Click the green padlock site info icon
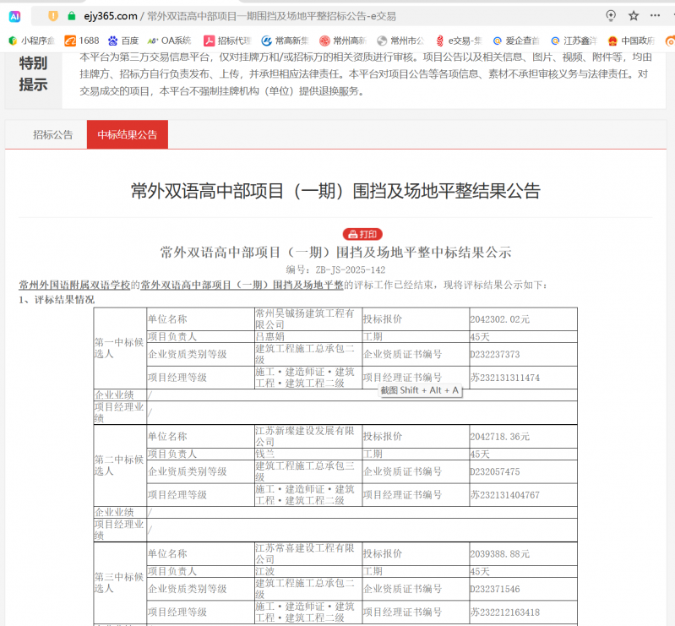 click(72, 16)
